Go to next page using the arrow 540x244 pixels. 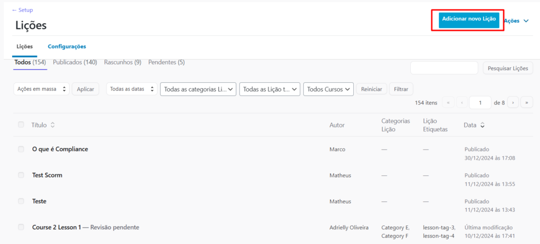click(x=513, y=103)
